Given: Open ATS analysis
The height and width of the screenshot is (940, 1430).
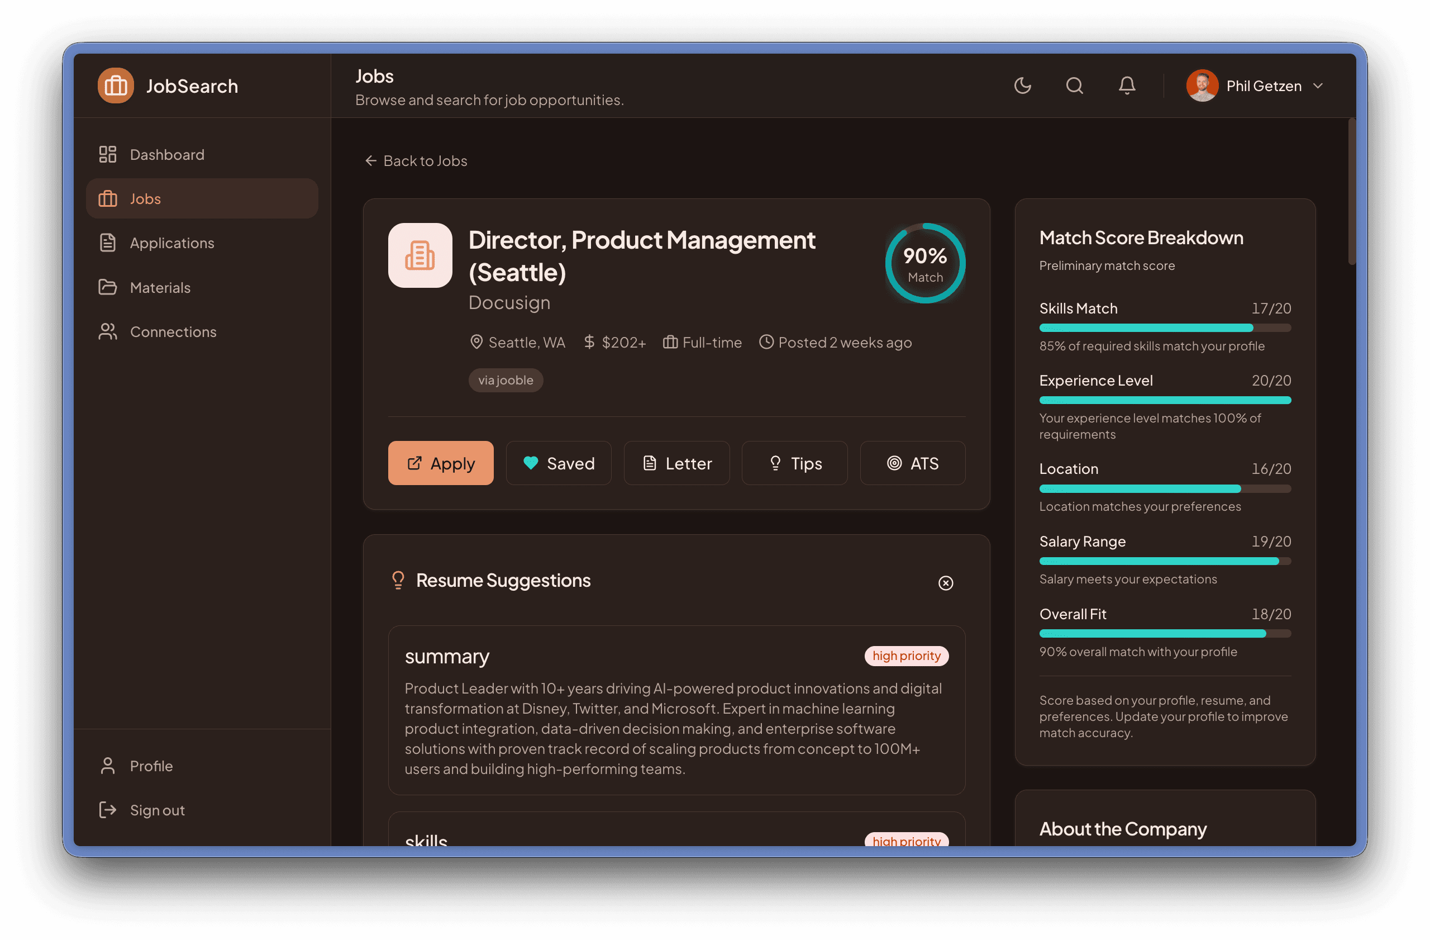Looking at the screenshot, I should coord(912,463).
